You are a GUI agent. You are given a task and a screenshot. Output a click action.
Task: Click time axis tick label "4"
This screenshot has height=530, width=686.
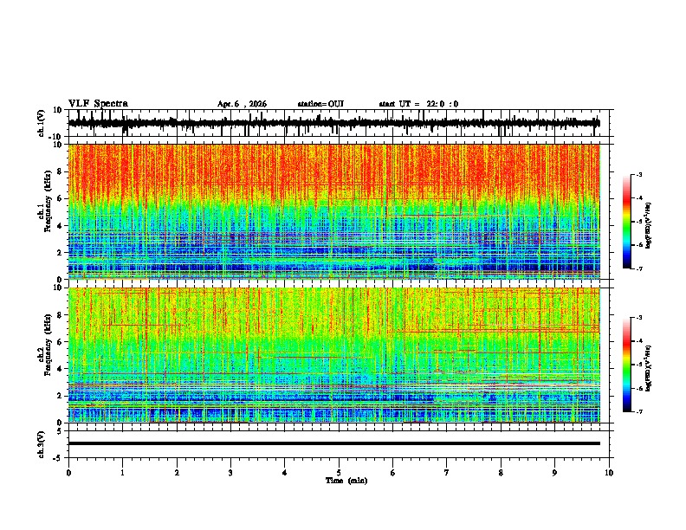point(285,473)
